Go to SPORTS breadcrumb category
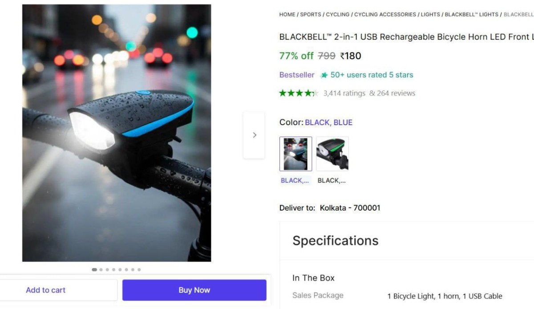Screen dimensions: 534x309 tap(310, 15)
